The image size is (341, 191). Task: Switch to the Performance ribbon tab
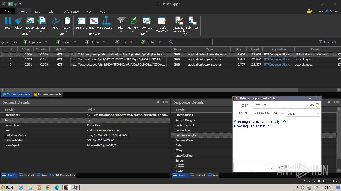pyautogui.click(x=70, y=12)
